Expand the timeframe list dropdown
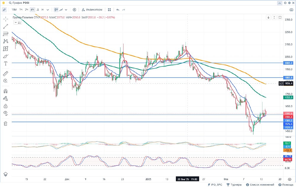 click(48, 10)
